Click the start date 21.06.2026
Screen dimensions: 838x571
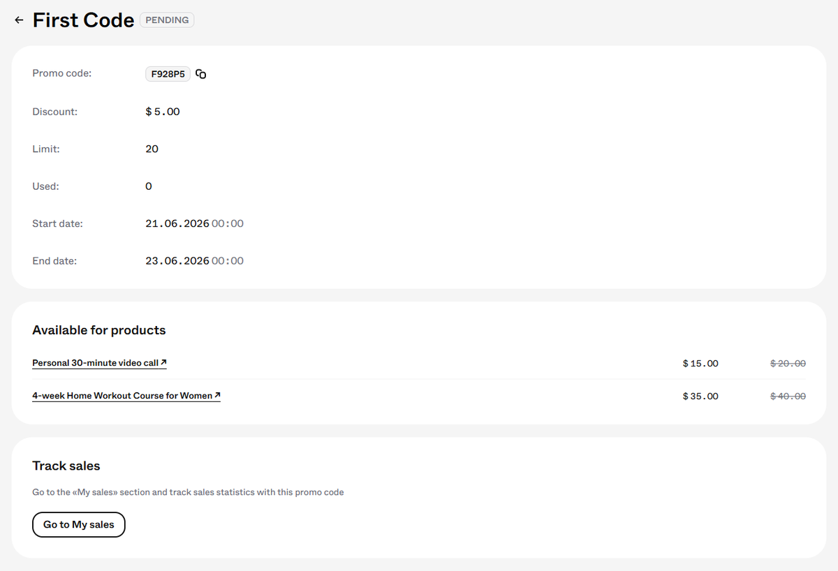pyautogui.click(x=177, y=223)
